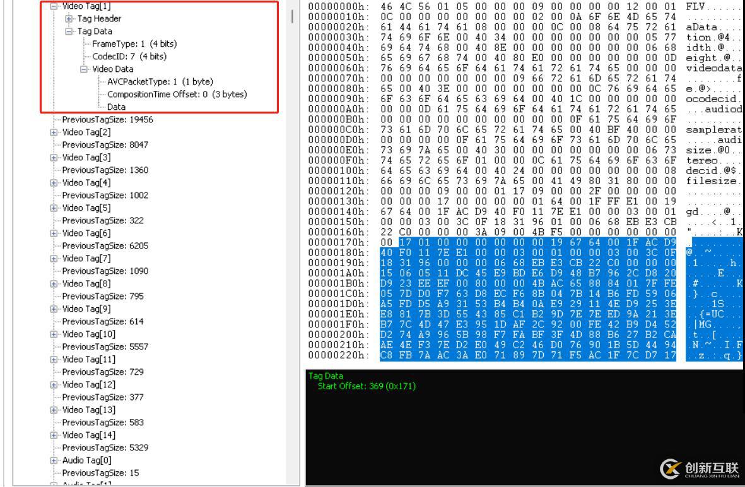Click the FLV ASCII text in hex view

[695, 7]
